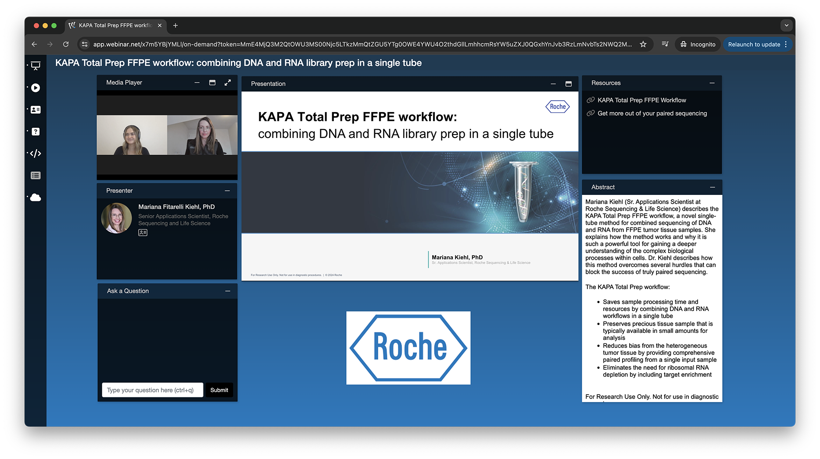Screen dimensions: 820x459
Task: Collapse the Resources panel
Action: click(x=712, y=83)
